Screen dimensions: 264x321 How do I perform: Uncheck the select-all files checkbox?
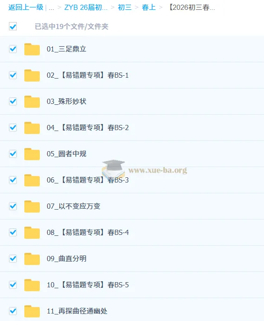click(x=13, y=26)
